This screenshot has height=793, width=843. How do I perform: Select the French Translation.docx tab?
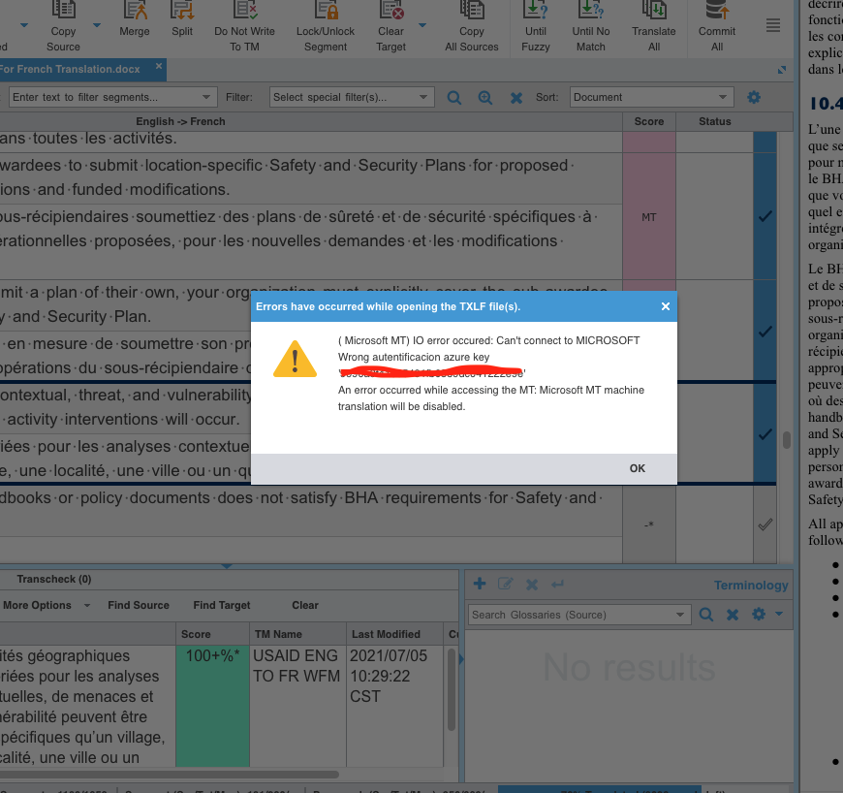pos(70,70)
